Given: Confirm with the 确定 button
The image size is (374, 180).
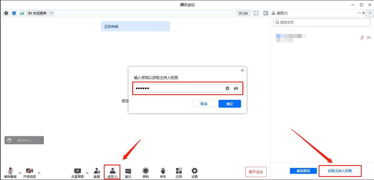Looking at the screenshot, I should (230, 104).
